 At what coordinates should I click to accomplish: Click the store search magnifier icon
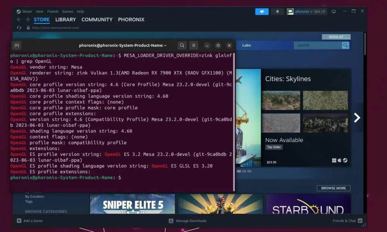(x=345, y=45)
